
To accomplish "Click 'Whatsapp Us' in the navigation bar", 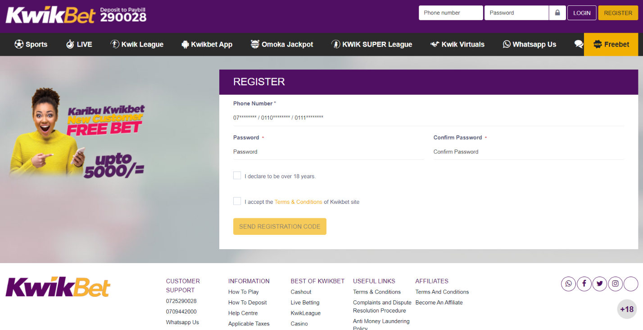I will click(x=530, y=44).
